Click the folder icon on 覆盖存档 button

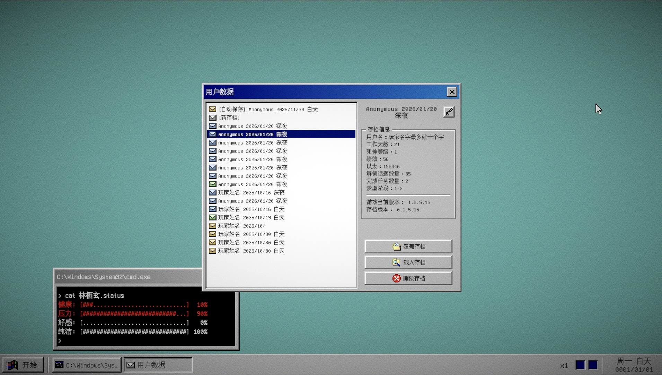pos(396,246)
